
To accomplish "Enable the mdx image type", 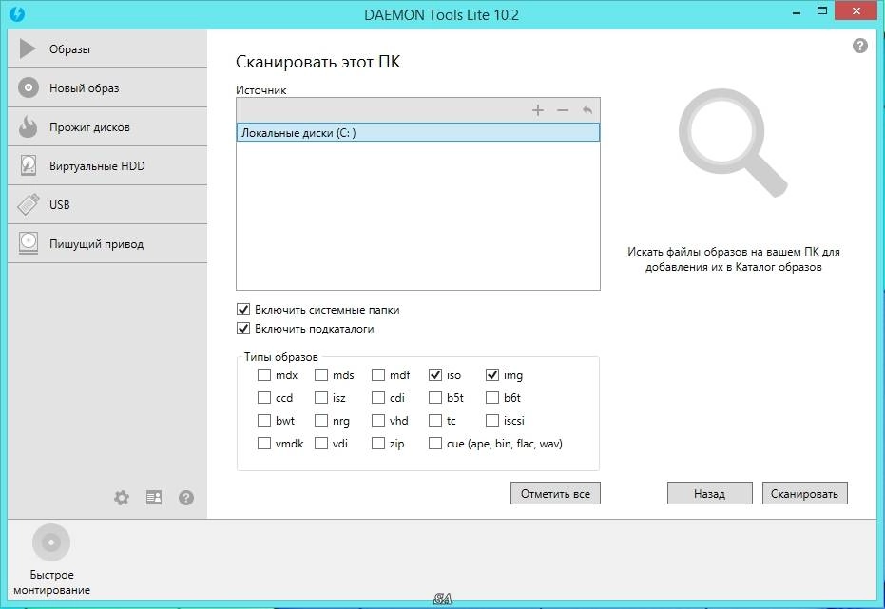I will [x=263, y=374].
